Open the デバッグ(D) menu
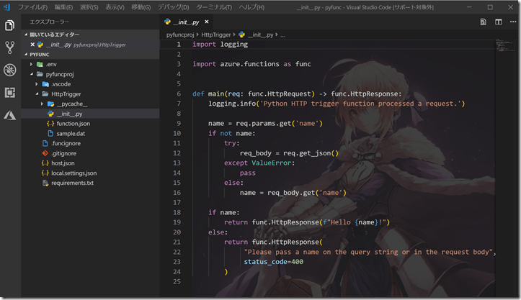This screenshot has width=521, height=300. [174, 6]
